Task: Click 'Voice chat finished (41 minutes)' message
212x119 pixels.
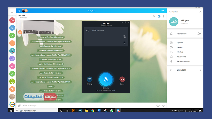Action: [51, 37]
